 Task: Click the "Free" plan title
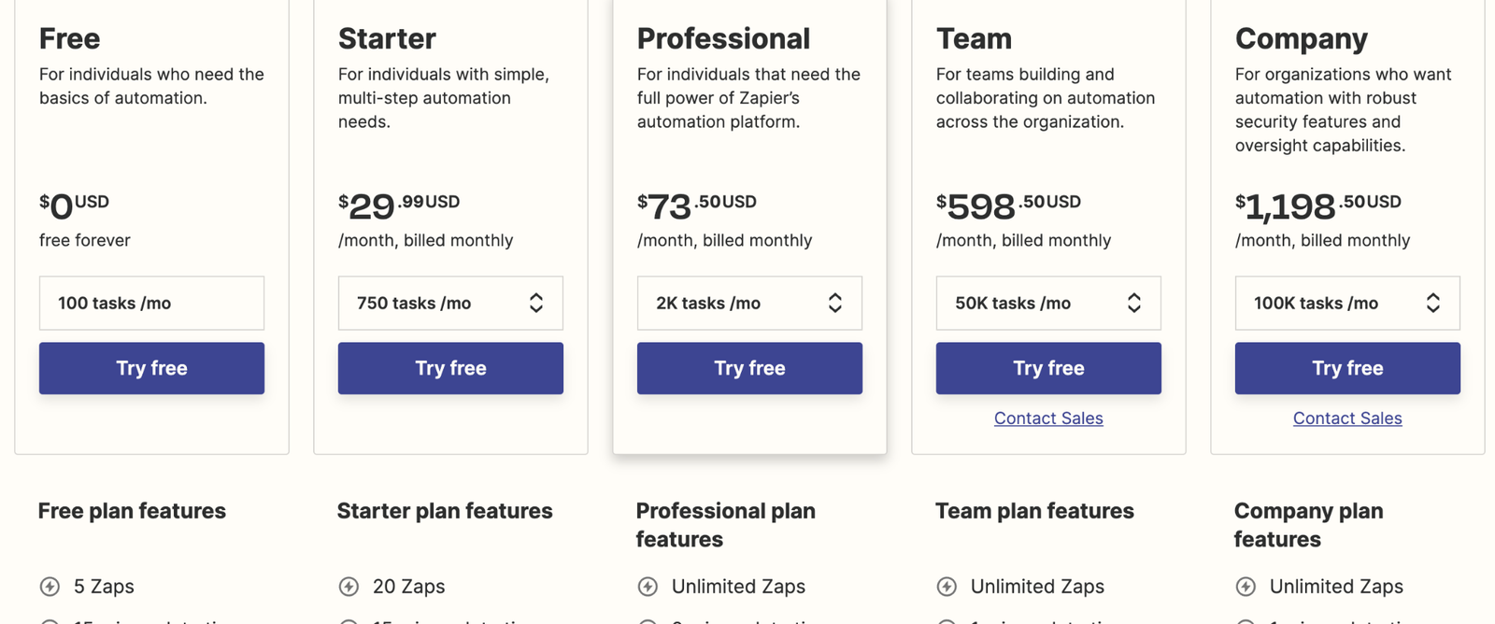[69, 38]
